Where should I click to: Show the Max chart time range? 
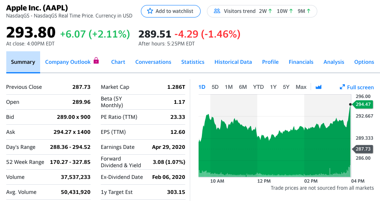tap(301, 87)
